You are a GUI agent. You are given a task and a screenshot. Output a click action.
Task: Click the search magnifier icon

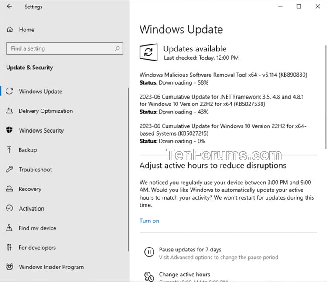117,48
